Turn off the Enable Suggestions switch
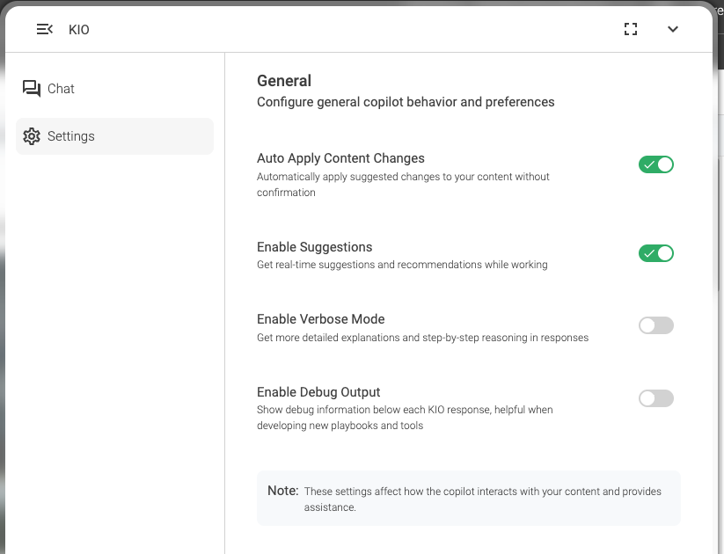 (x=655, y=253)
